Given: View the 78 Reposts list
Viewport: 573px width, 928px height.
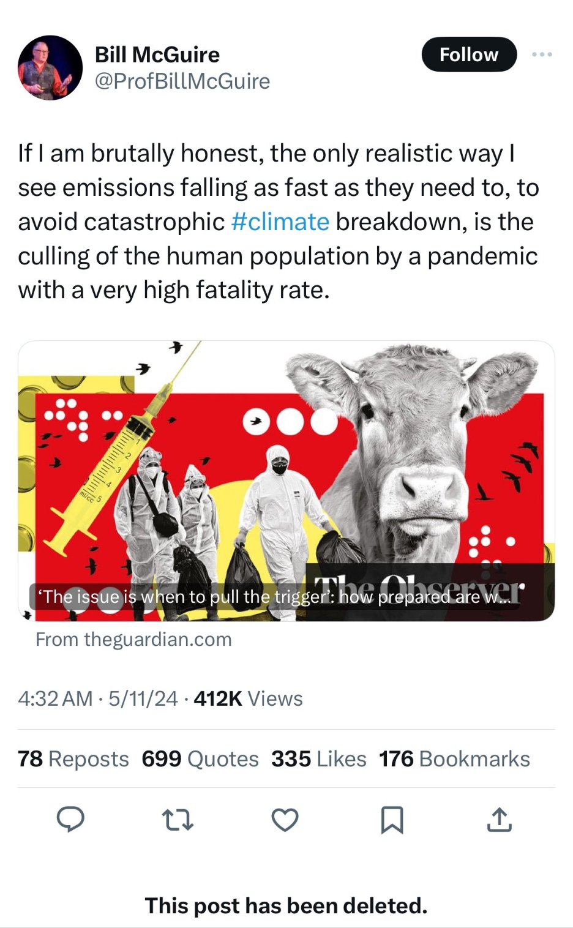Looking at the screenshot, I should [x=73, y=758].
